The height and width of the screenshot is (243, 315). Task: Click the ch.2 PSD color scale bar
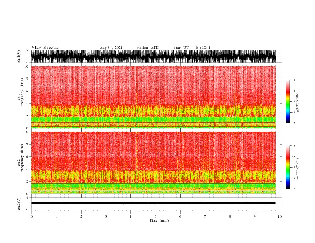point(288,167)
